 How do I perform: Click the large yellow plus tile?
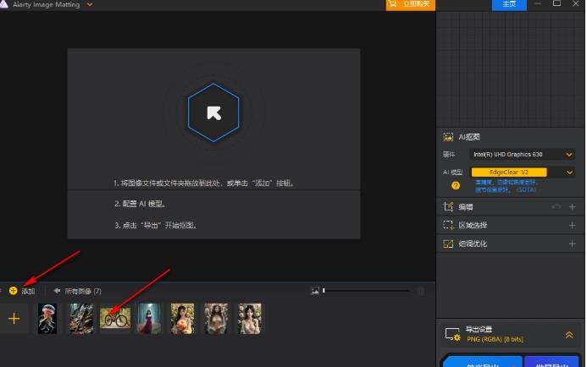point(14,319)
